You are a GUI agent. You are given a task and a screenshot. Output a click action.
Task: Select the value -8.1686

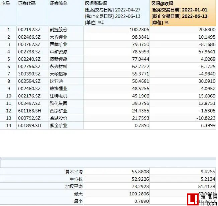coord(207,44)
